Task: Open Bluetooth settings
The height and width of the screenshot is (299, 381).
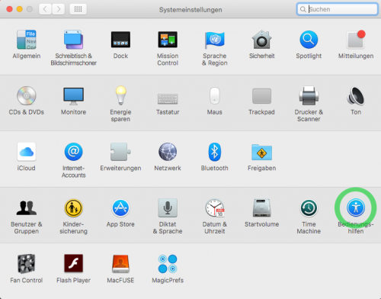Action: tap(215, 152)
